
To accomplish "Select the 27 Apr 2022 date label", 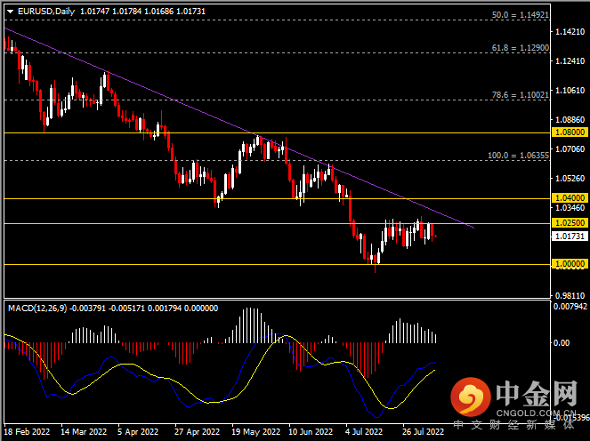I will click(197, 431).
